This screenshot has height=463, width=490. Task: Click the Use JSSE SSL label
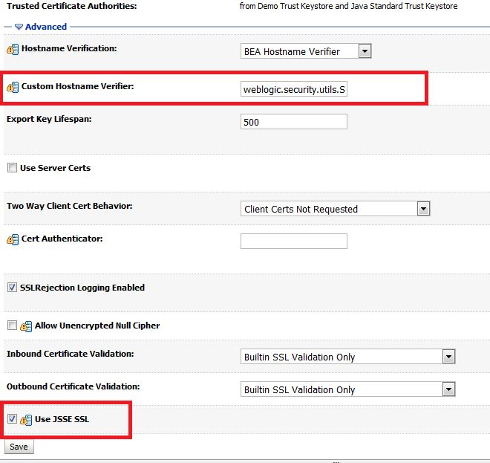62,419
